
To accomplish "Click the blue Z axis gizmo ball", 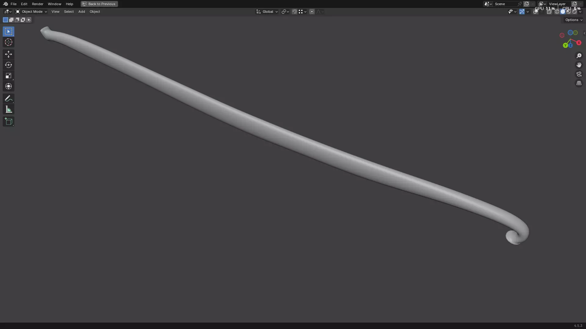I will pyautogui.click(x=570, y=45).
